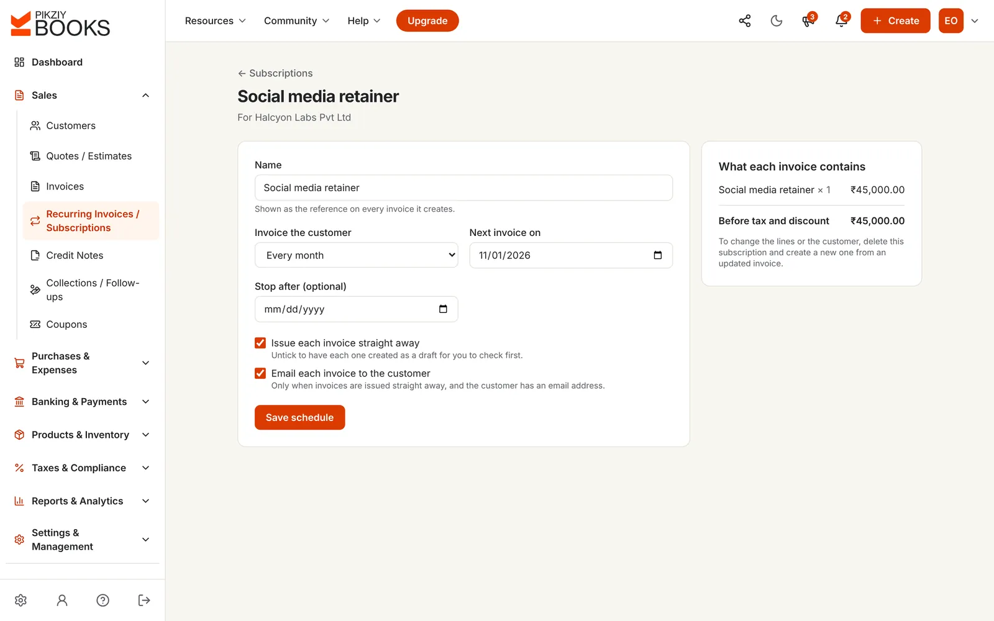Open settings gear at sidebar bottom
The width and height of the screenshot is (994, 621).
pos(21,600)
